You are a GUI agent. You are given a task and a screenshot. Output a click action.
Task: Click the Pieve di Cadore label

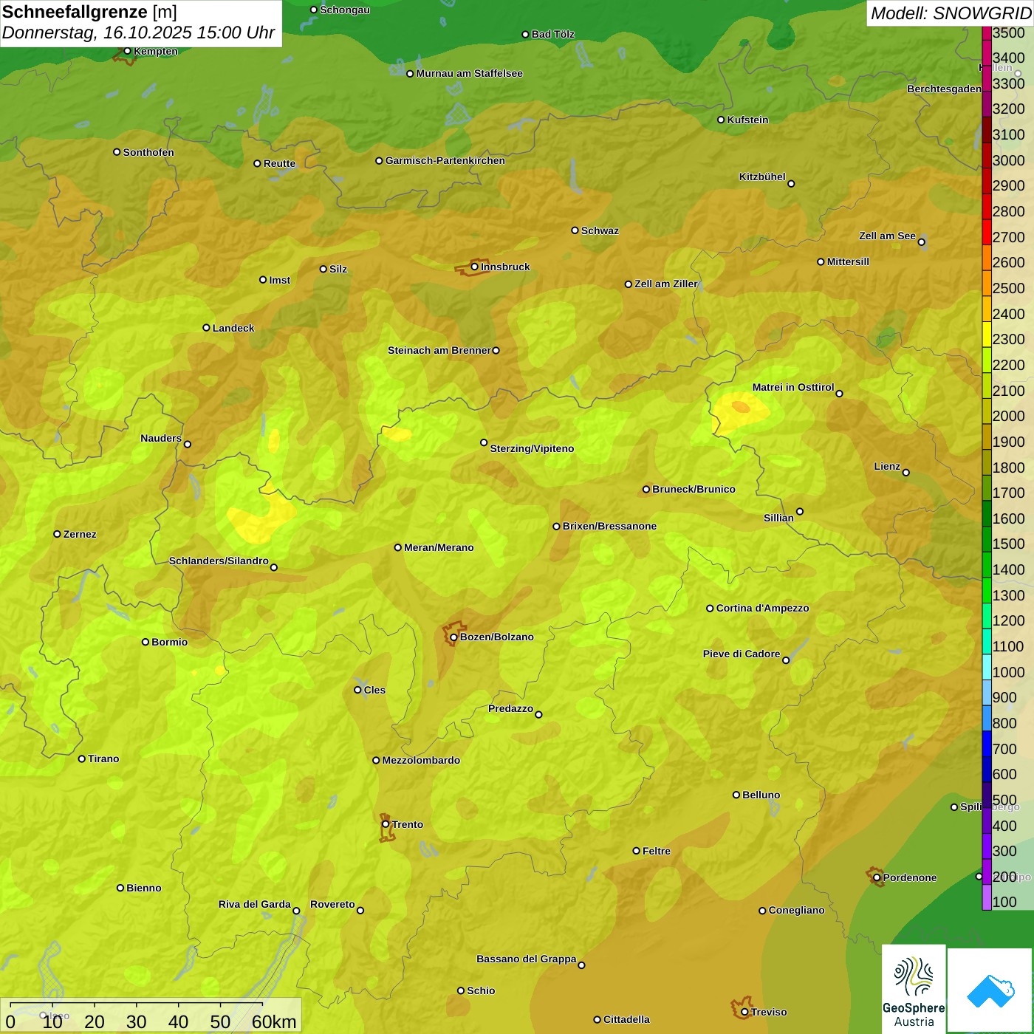[x=742, y=654]
